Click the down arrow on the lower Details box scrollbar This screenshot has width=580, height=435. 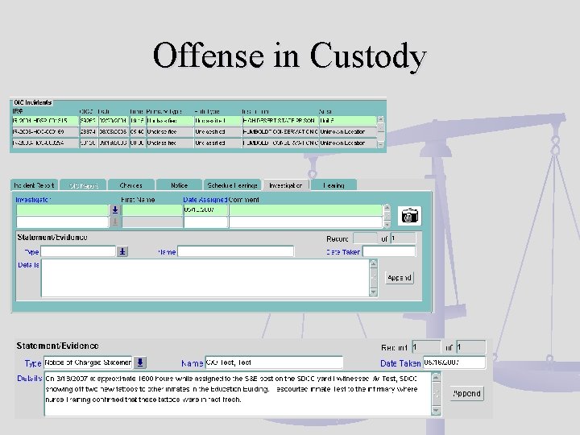pyautogui.click(x=436, y=411)
